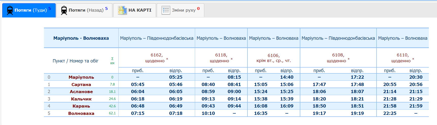Open train 6118 schedule link
The height and width of the screenshot is (125, 437).
(x=221, y=55)
